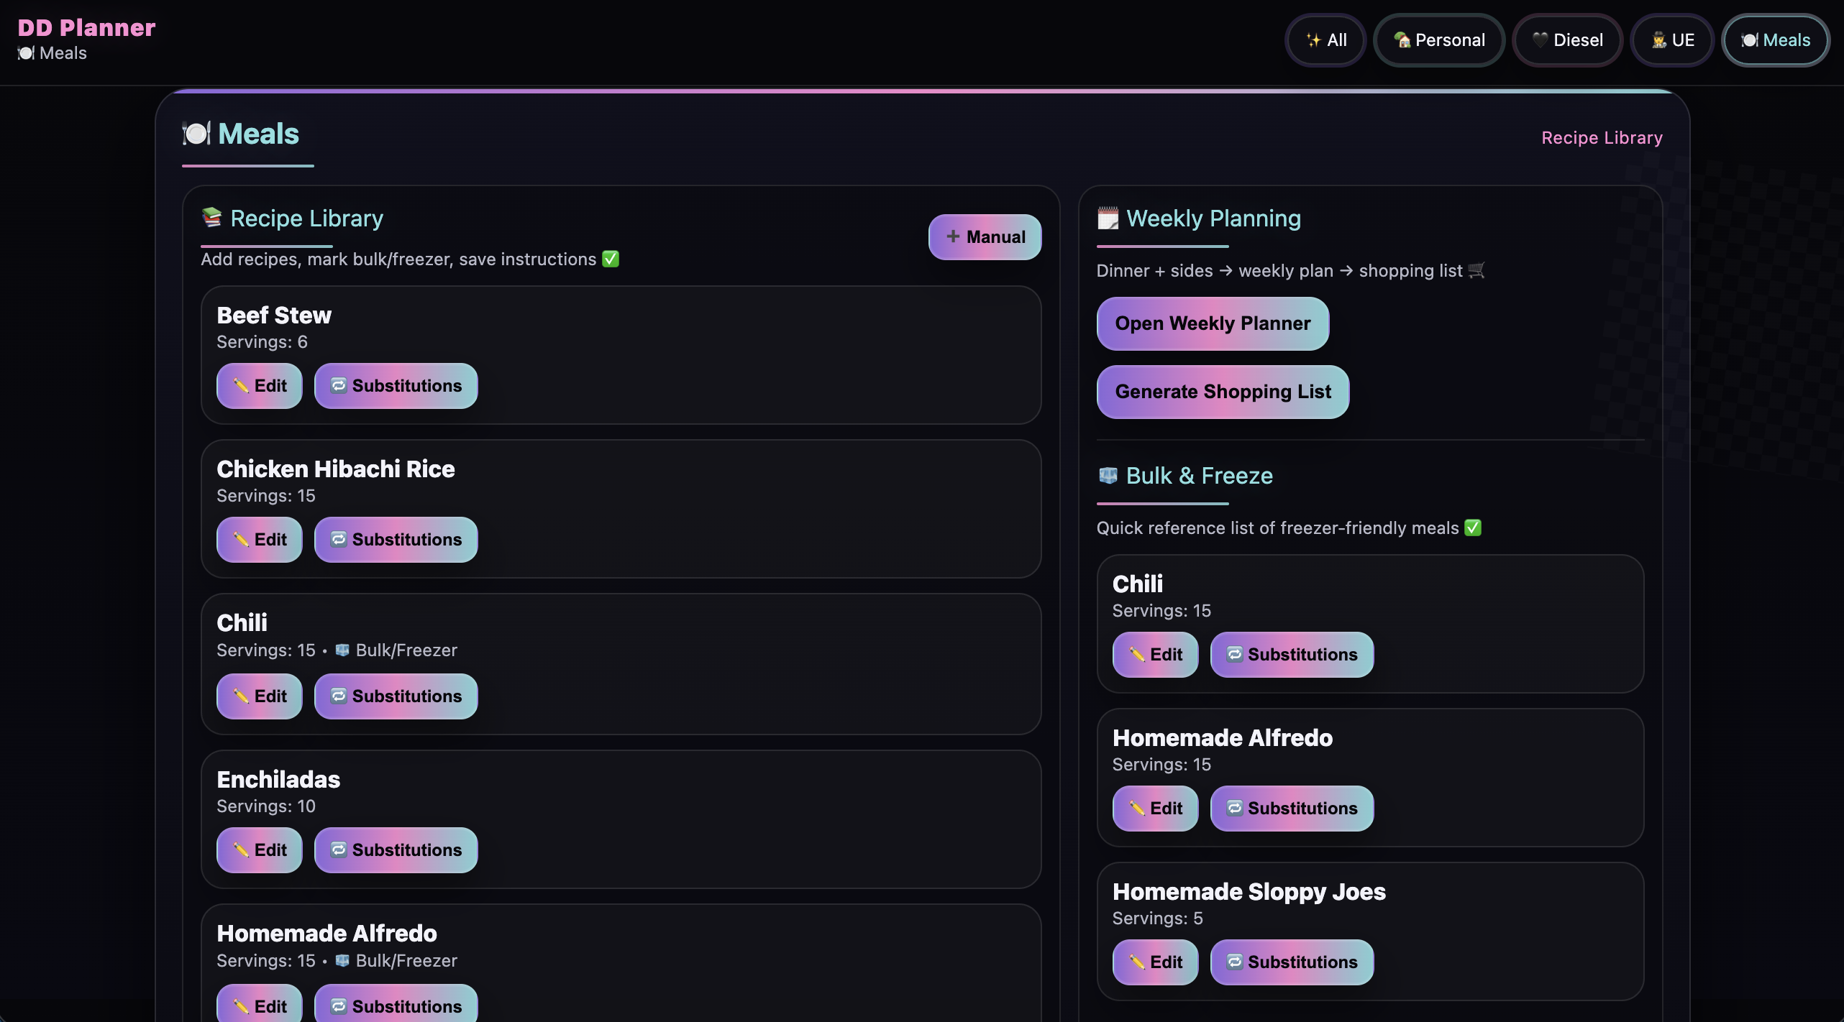Click the heart icon on the Diesel tab

pos(1540,40)
